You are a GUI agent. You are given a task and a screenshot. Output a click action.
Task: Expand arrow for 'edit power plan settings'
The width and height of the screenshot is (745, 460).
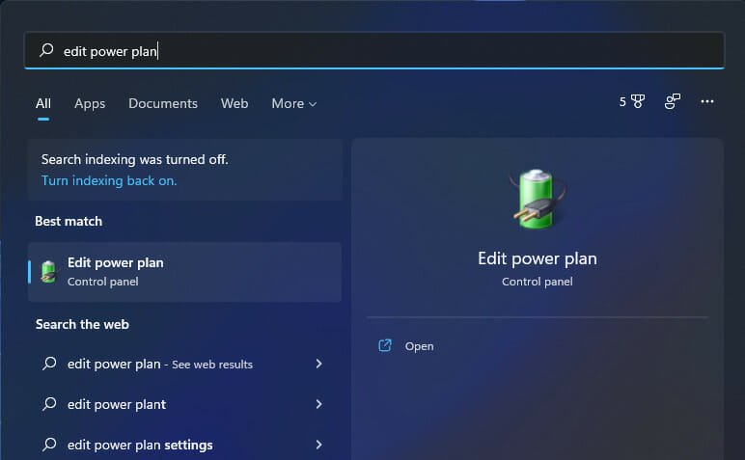pos(318,445)
